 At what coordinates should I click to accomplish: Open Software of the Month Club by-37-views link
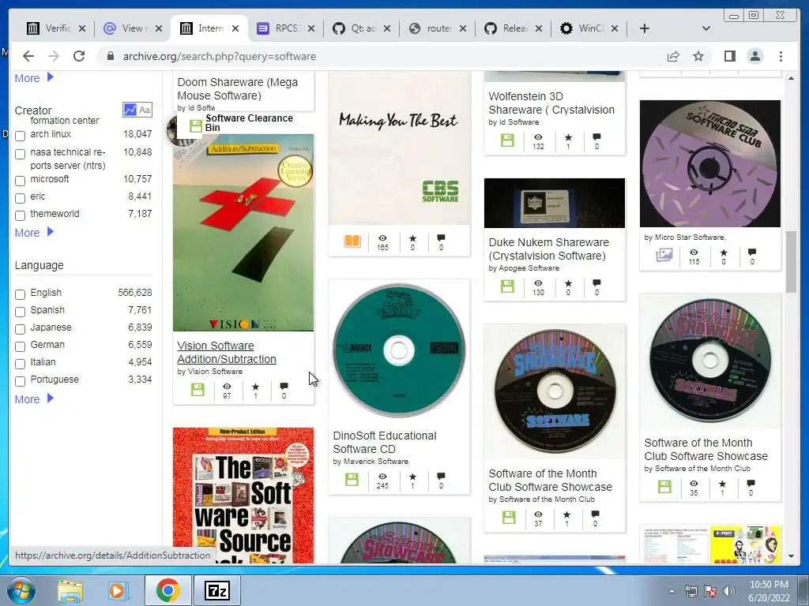(x=550, y=481)
